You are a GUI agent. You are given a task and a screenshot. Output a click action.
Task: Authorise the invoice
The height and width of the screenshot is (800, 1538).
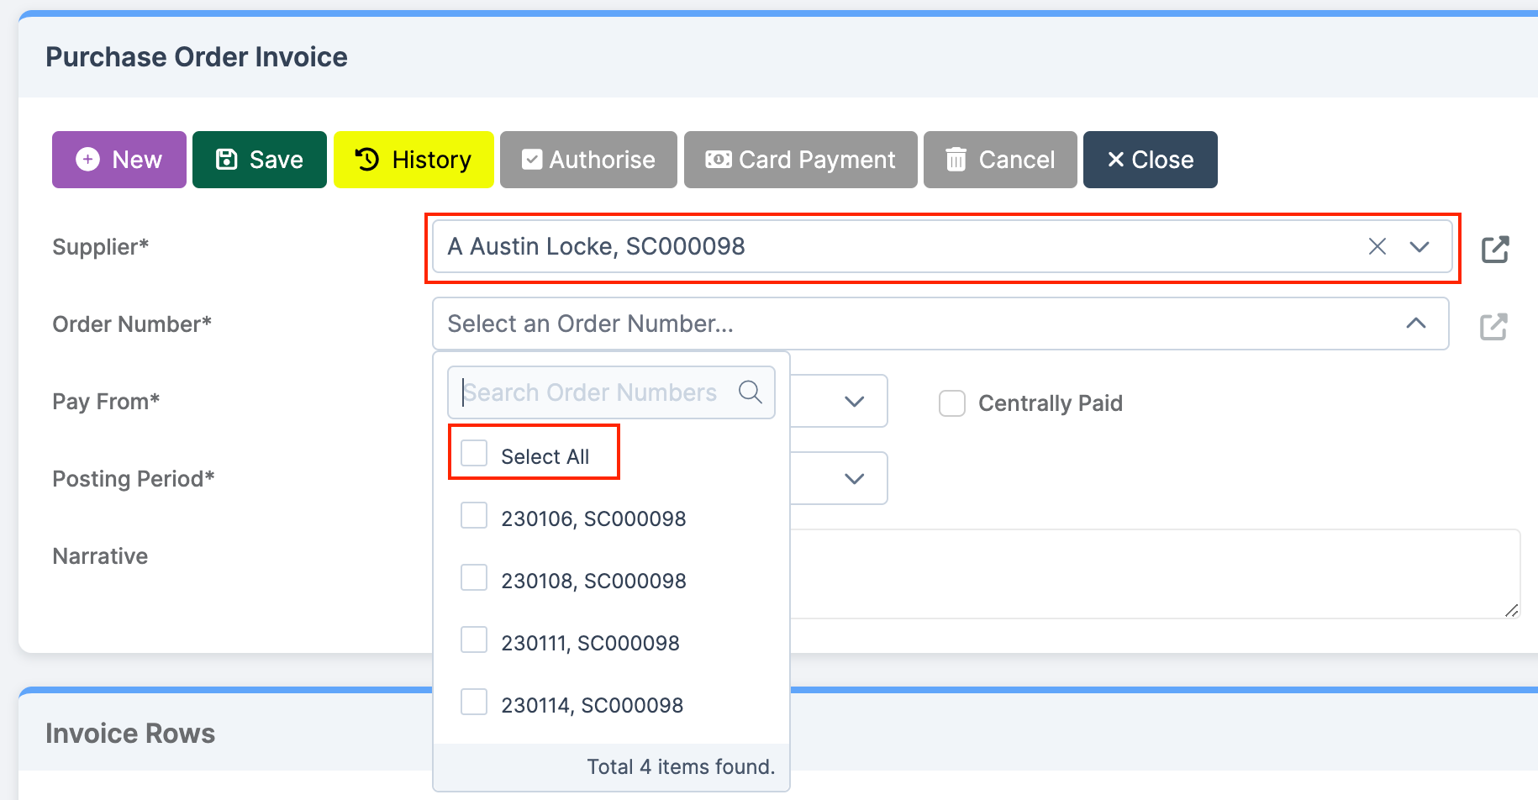588,159
